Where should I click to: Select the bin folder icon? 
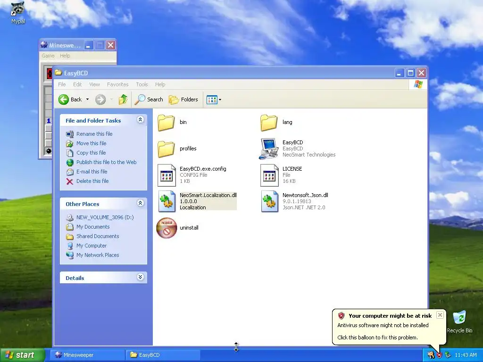166,123
